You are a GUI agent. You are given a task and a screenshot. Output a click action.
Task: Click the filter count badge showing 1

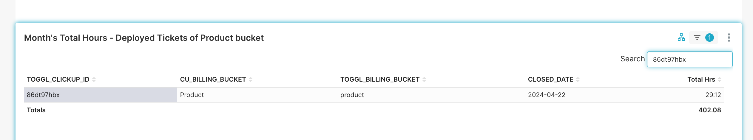[x=709, y=38]
